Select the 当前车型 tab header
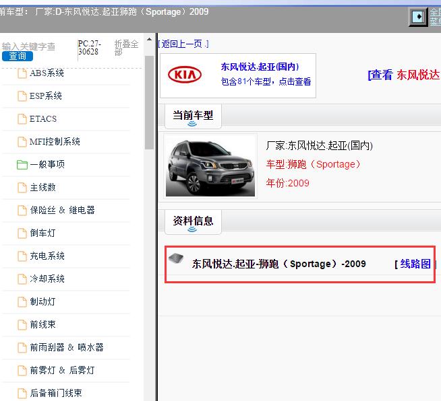The image size is (441, 401). [x=193, y=116]
